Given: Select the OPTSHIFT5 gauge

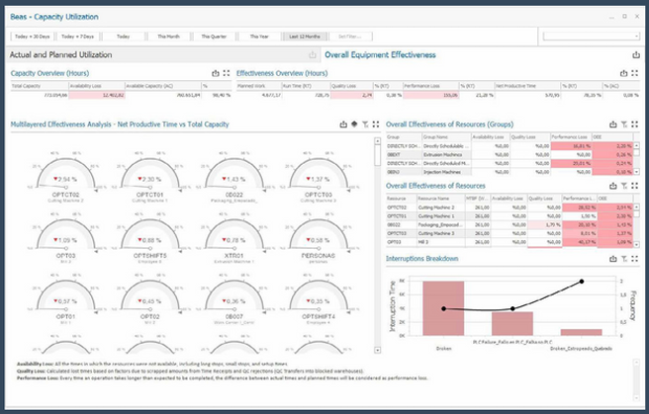Looking at the screenshot, I should pos(149,239).
